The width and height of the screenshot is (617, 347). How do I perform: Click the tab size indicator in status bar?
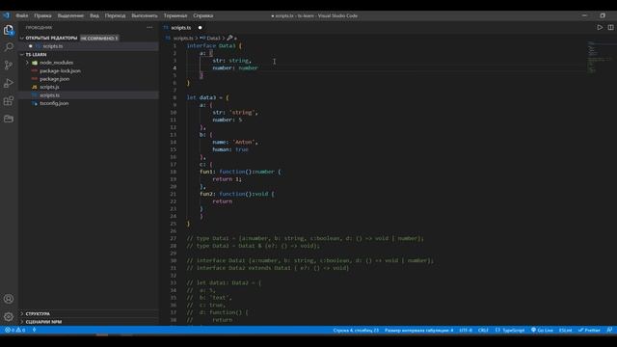(418, 330)
